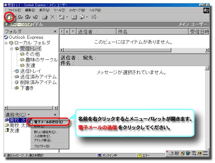
Task: Click folder pane scrollbar right arrow
Action: (56, 108)
